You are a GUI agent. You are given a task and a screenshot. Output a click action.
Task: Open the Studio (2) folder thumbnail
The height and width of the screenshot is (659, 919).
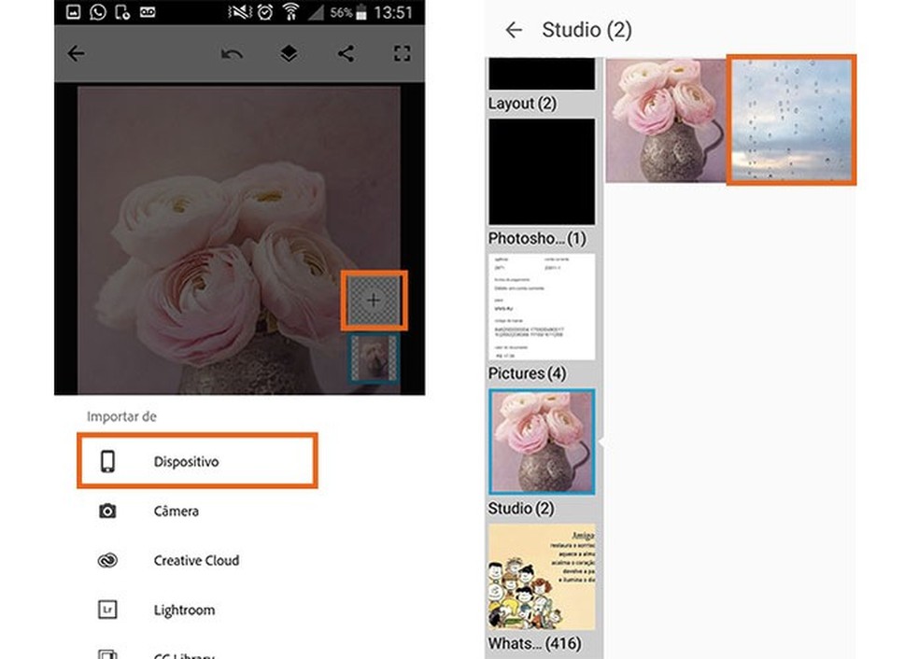coord(542,442)
